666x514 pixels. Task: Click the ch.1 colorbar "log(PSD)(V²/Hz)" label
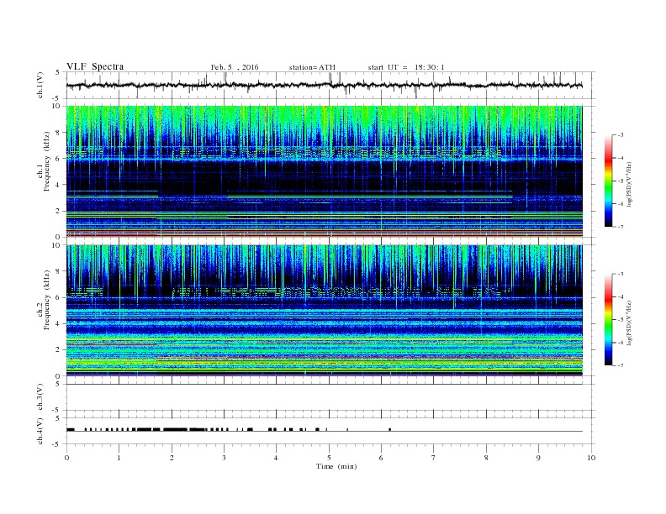click(629, 184)
